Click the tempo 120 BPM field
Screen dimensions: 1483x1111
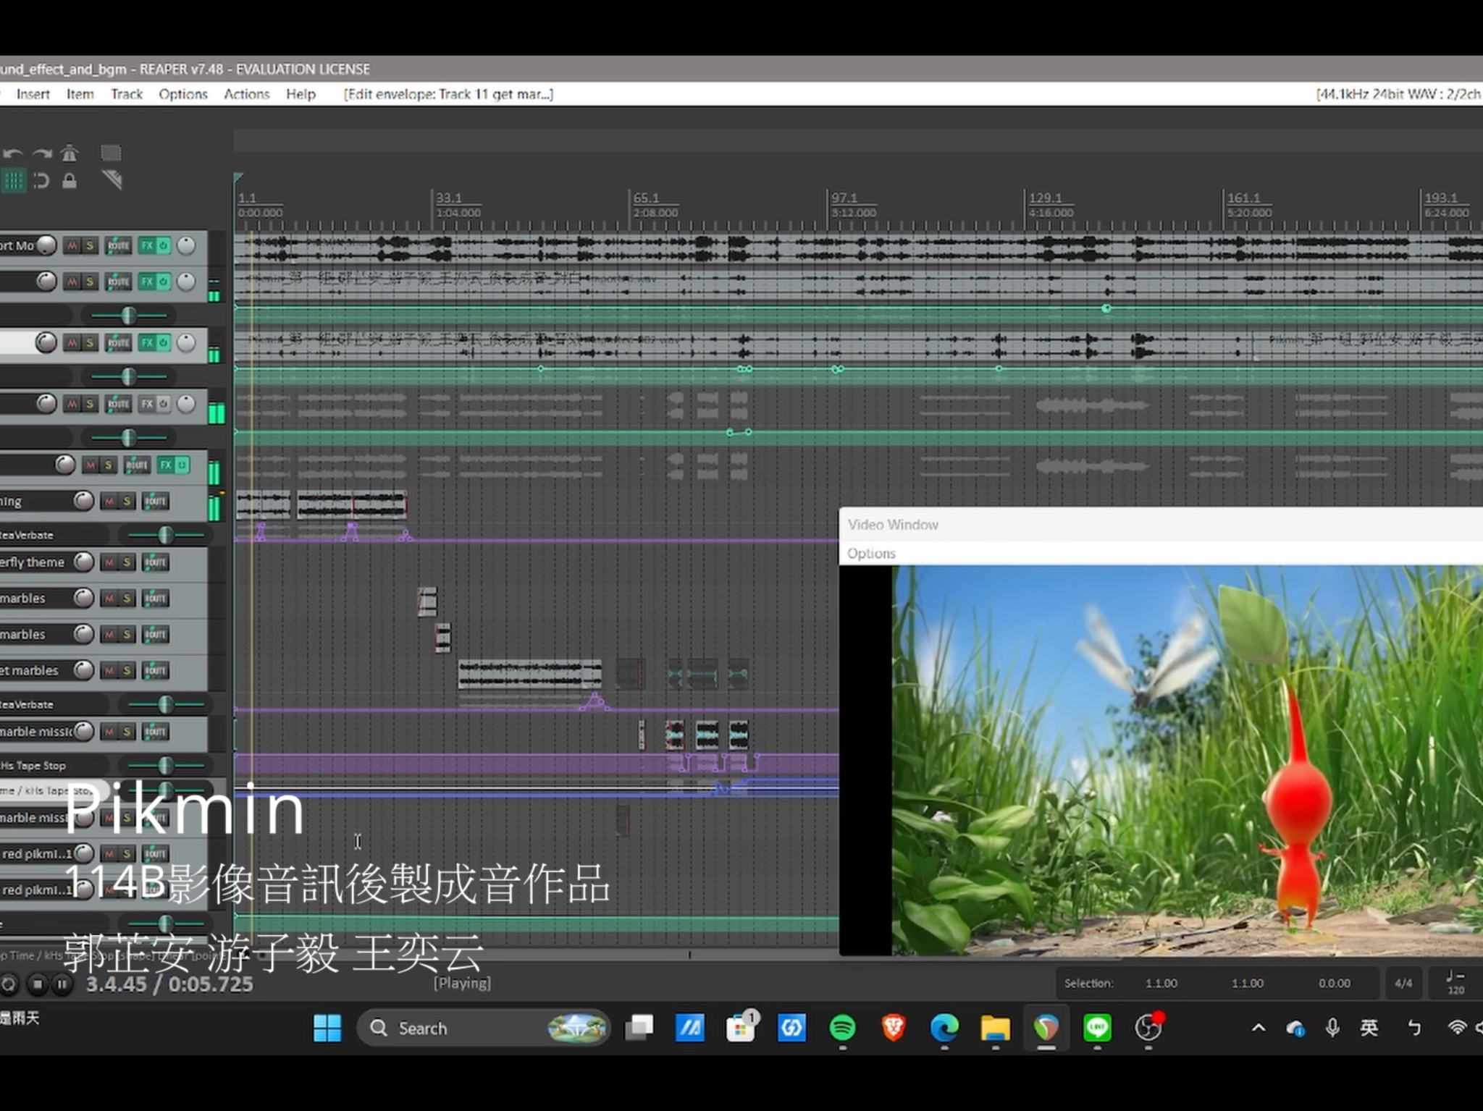(1455, 983)
